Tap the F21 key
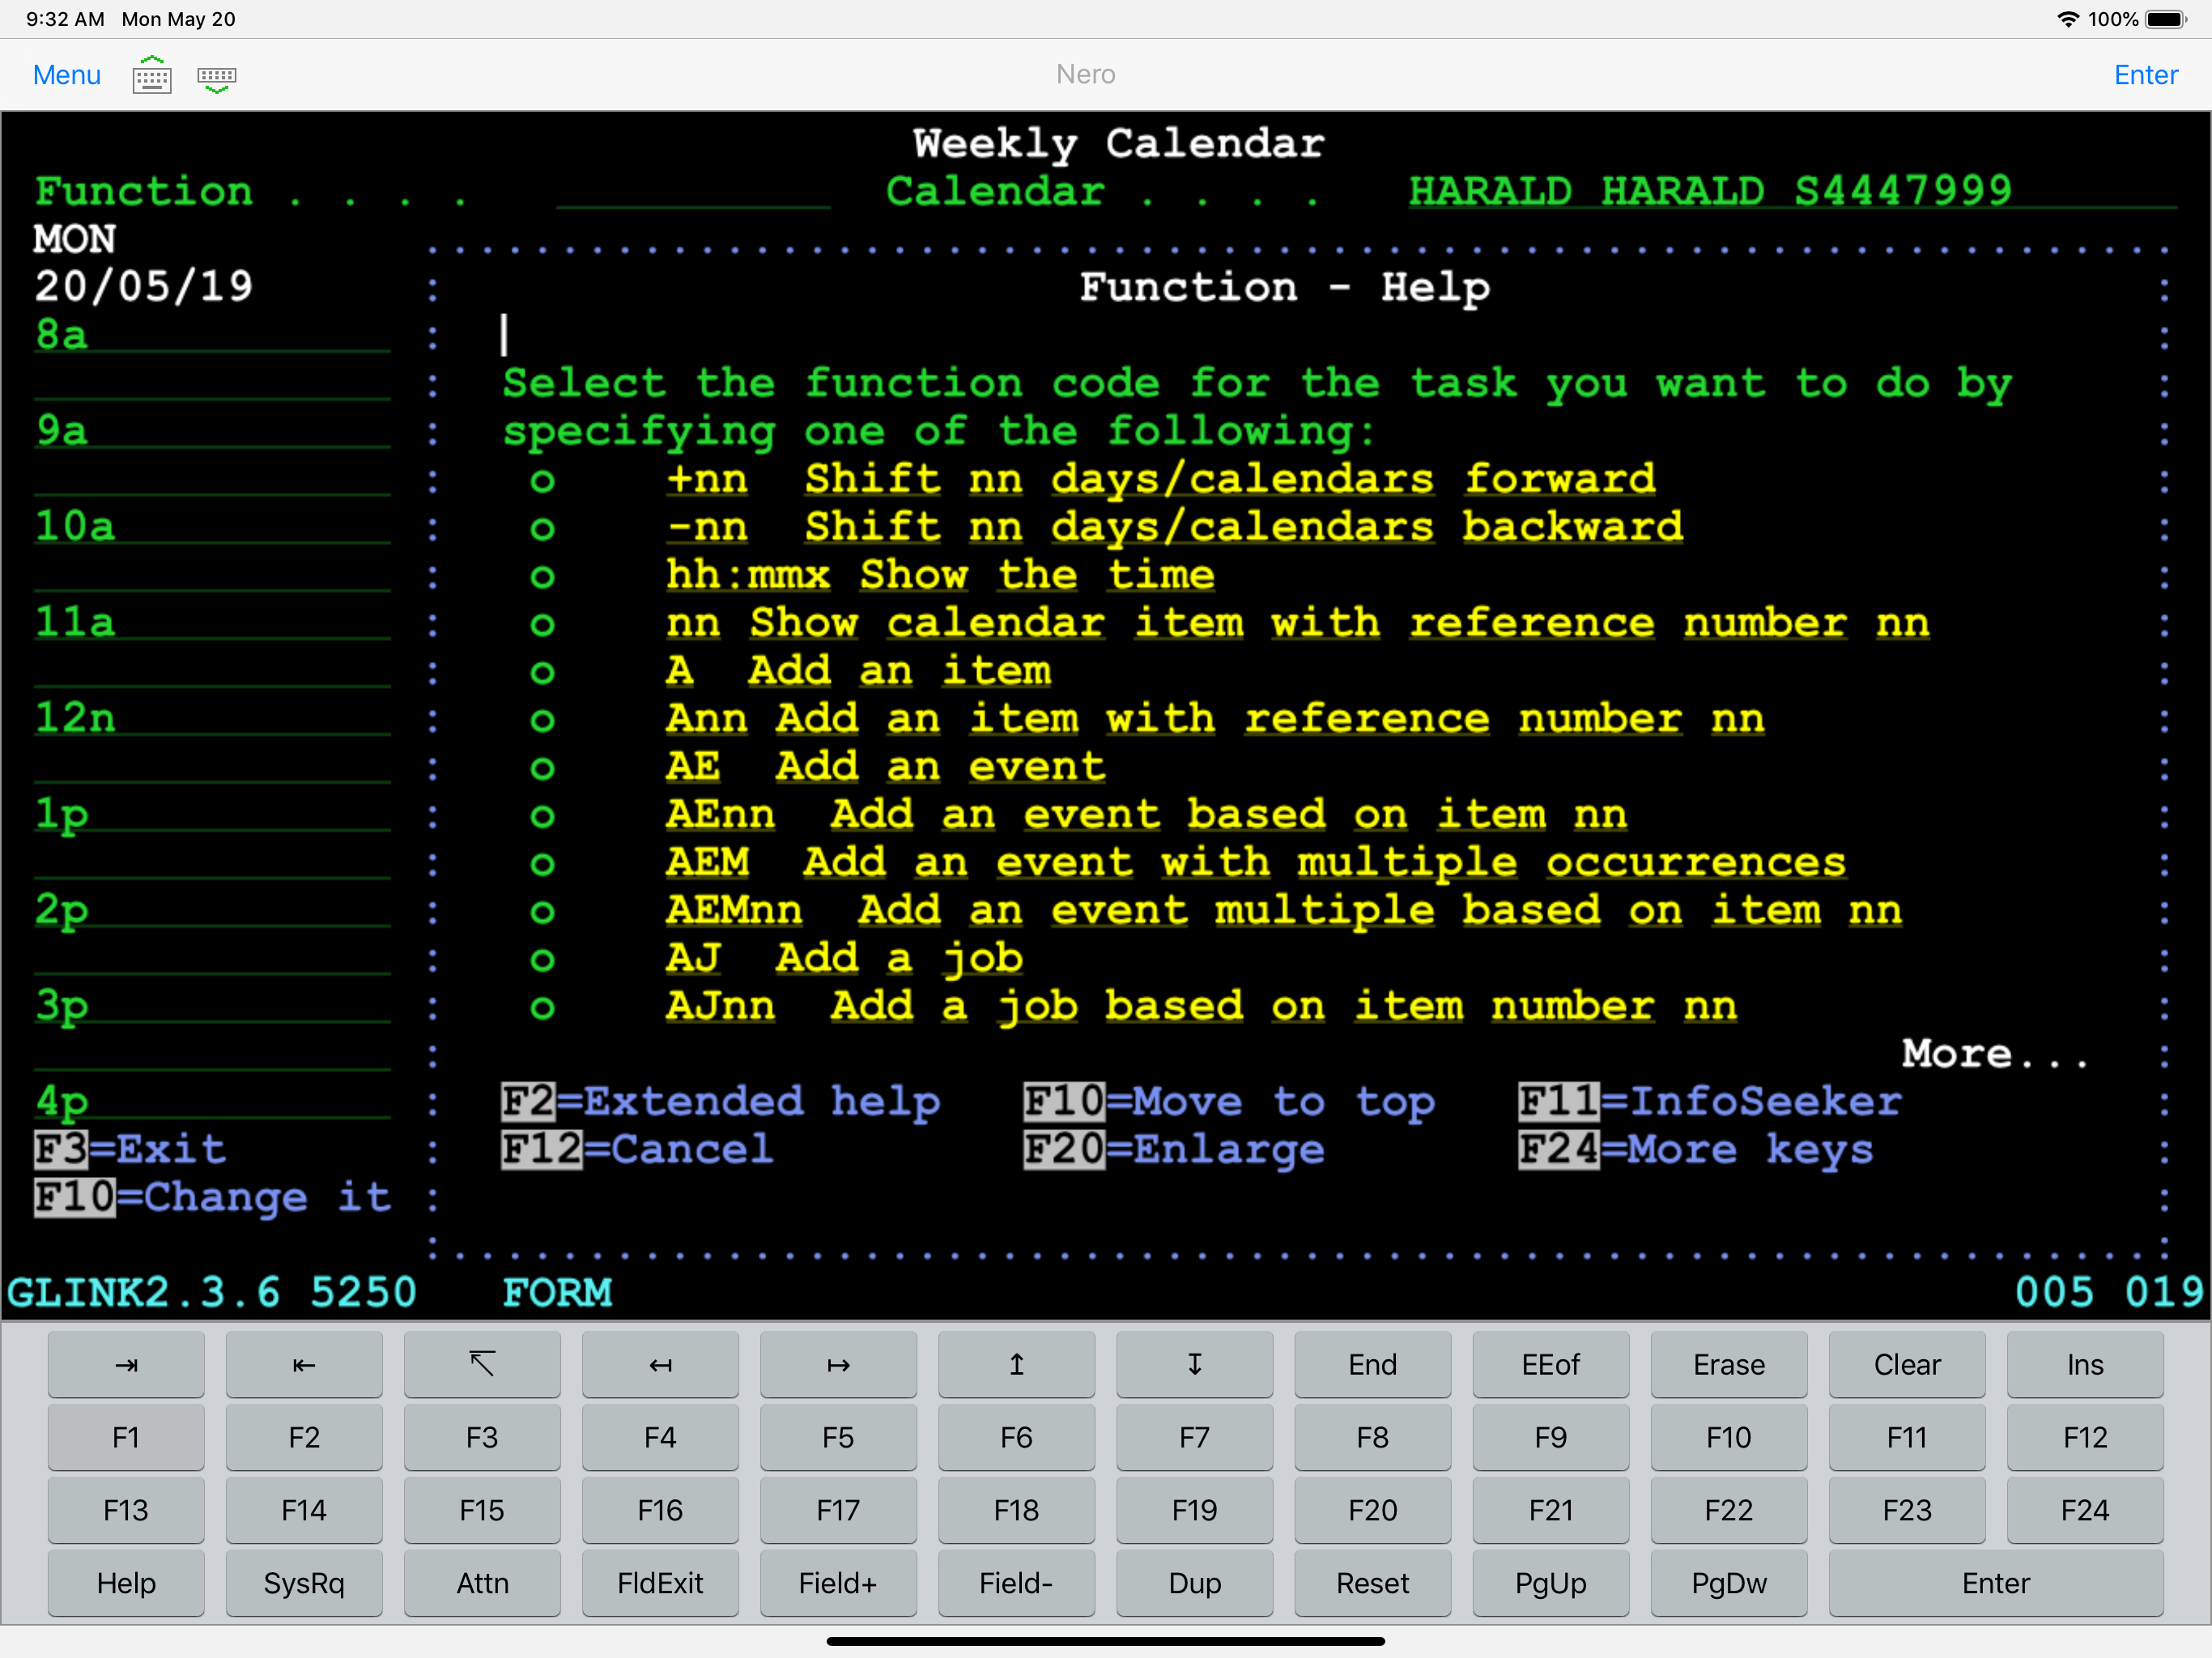This screenshot has height=1658, width=2212. point(1550,1510)
